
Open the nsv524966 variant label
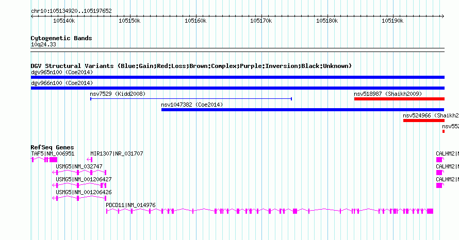click(x=431, y=115)
